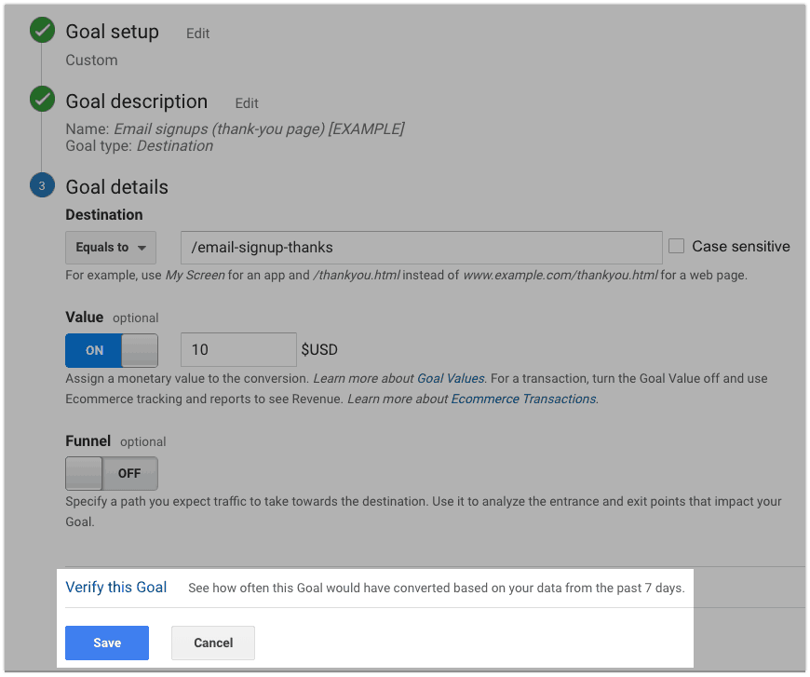This screenshot has height=677, width=810.
Task: Click the green checkmark beside Goal description
Action: pos(42,100)
